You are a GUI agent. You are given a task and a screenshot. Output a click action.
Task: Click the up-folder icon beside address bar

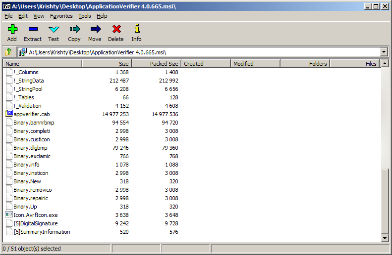click(8, 52)
